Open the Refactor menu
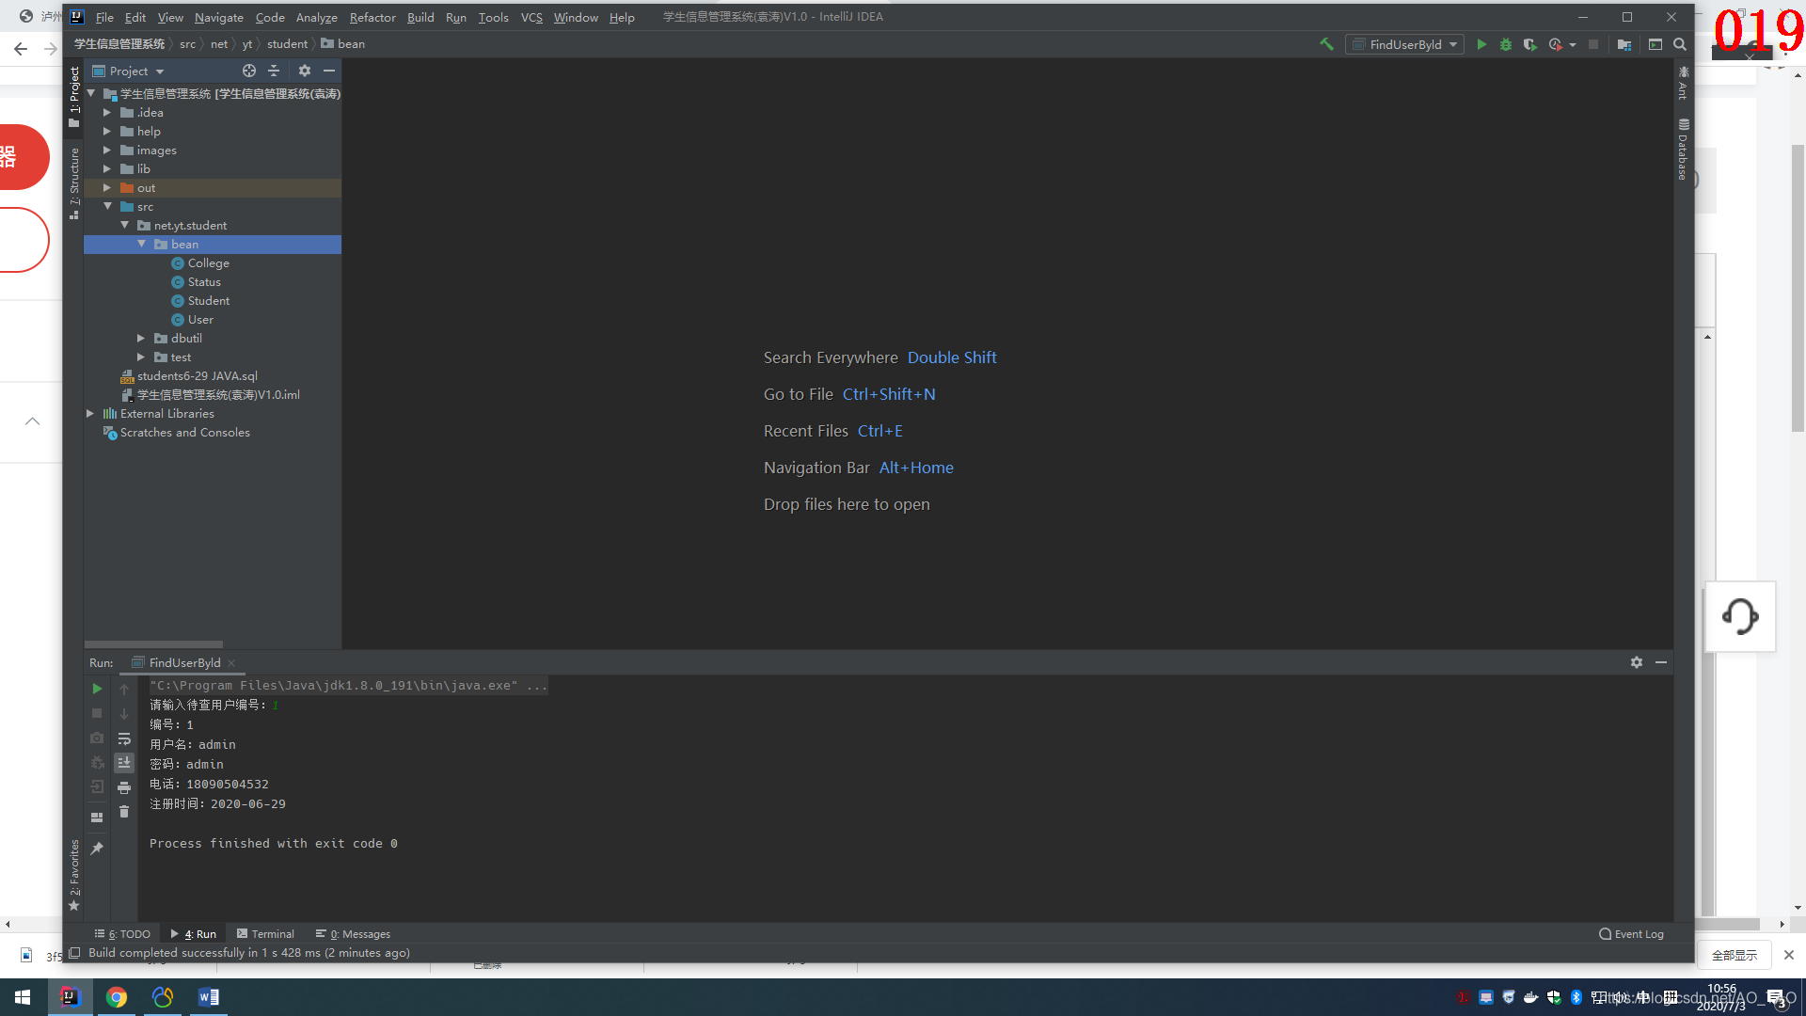The height and width of the screenshot is (1016, 1806). click(x=372, y=17)
